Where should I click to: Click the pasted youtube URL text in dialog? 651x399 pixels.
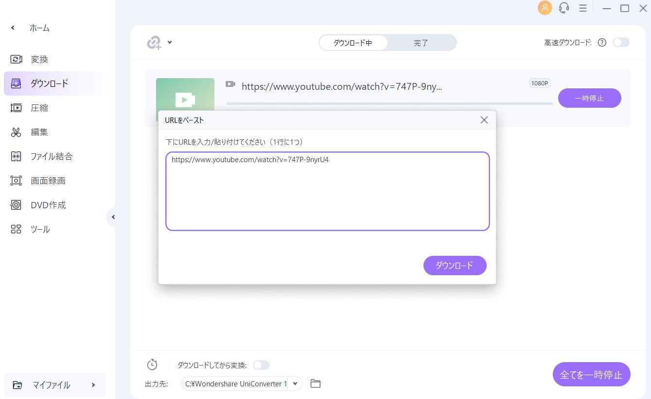click(250, 159)
